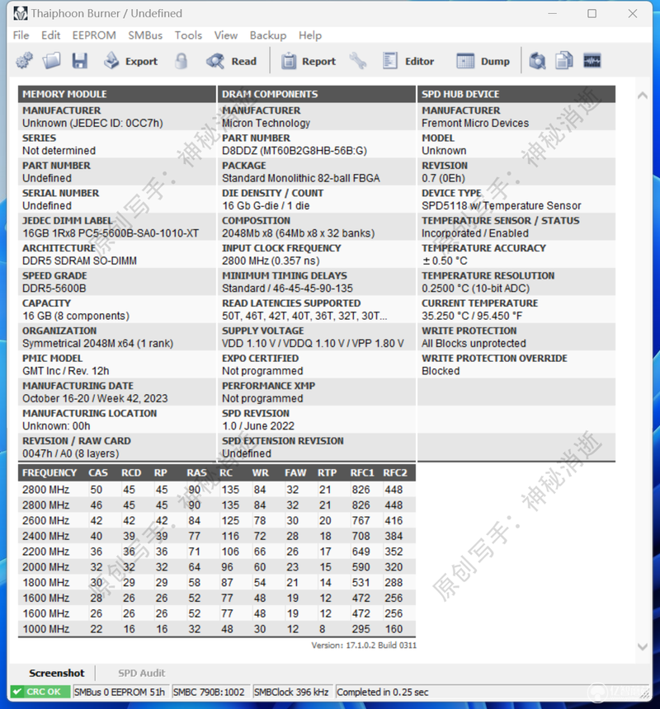This screenshot has height=709, width=660.
Task: Open the Report view from toolbar
Action: [x=309, y=61]
